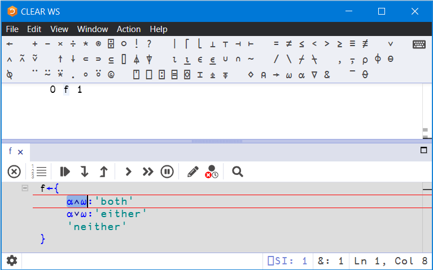The width and height of the screenshot is (433, 270).
Task: Continue all threads with double chevron
Action: [x=148, y=172]
